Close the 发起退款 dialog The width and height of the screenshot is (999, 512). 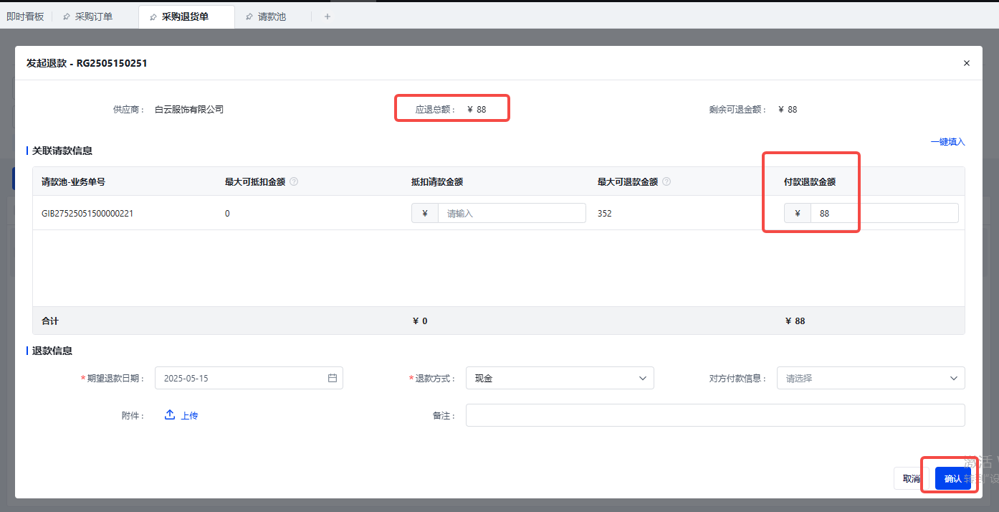(x=966, y=63)
